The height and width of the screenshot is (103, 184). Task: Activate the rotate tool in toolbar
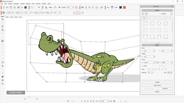tap(93, 8)
